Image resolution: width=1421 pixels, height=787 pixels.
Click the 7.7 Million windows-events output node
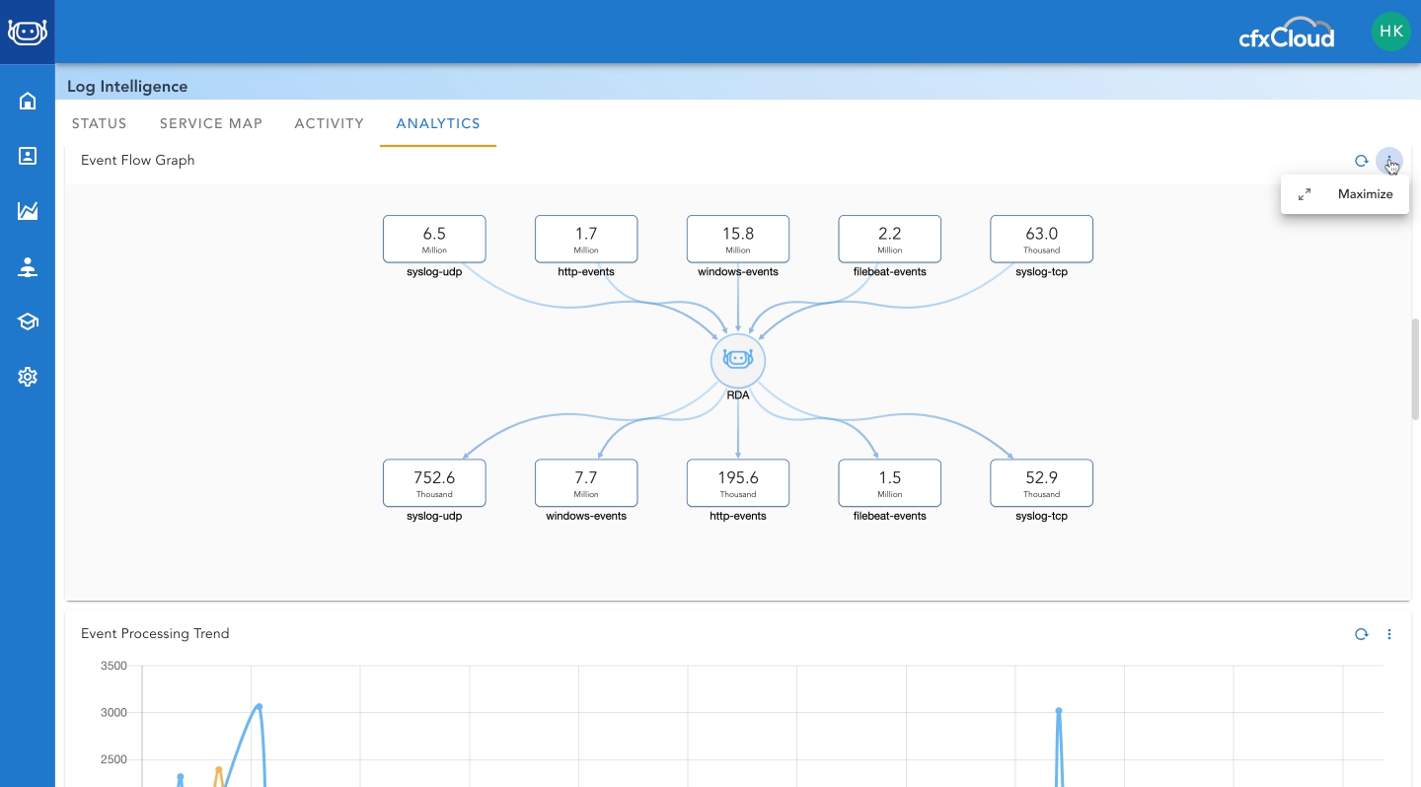point(586,483)
